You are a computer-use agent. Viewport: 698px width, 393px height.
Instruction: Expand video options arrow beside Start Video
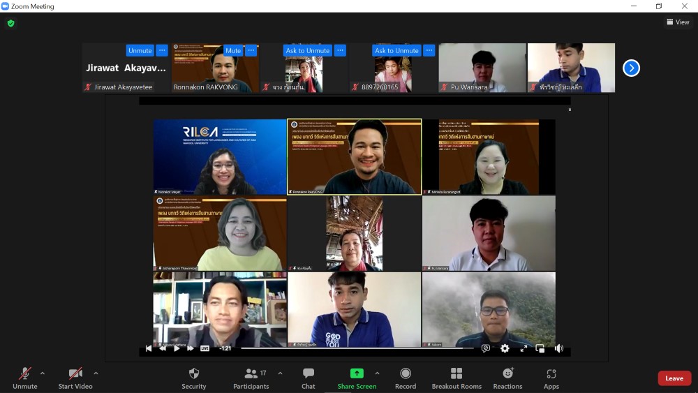[96, 373]
